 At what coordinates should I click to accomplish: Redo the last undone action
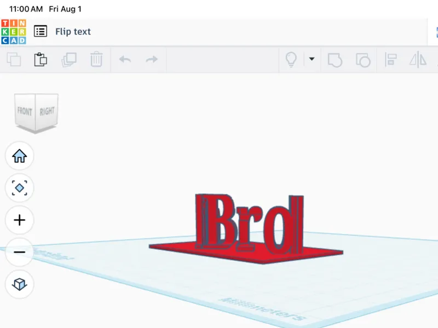[152, 60]
